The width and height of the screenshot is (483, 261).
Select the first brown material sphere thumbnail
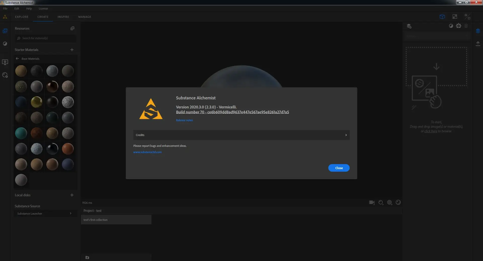click(21, 71)
